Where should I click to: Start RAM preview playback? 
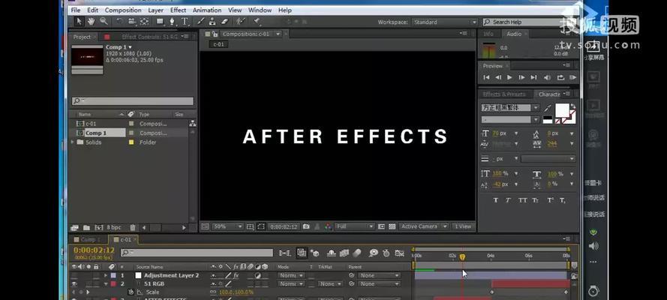click(572, 77)
